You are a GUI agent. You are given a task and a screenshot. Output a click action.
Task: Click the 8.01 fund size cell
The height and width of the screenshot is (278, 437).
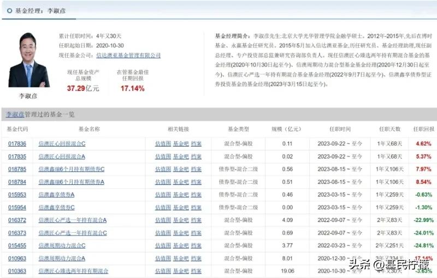click(287, 258)
